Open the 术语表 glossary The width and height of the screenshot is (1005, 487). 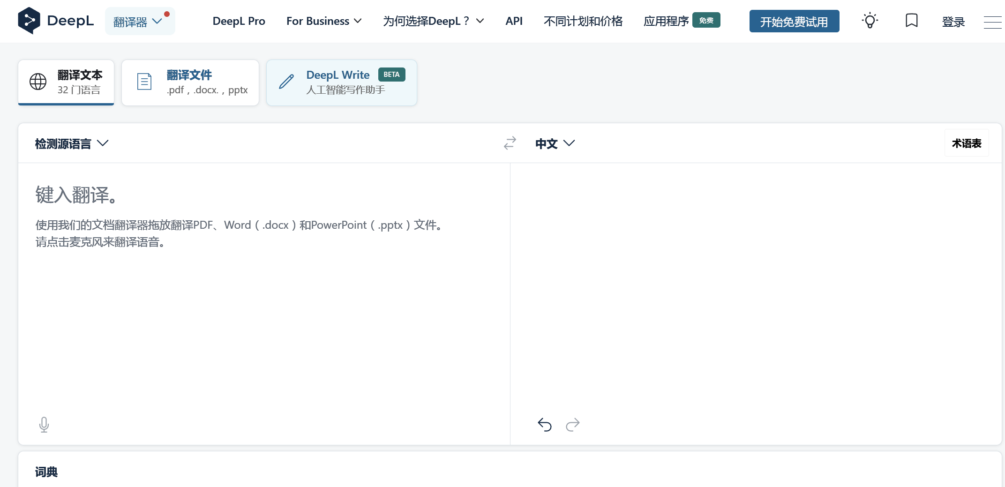pos(966,143)
